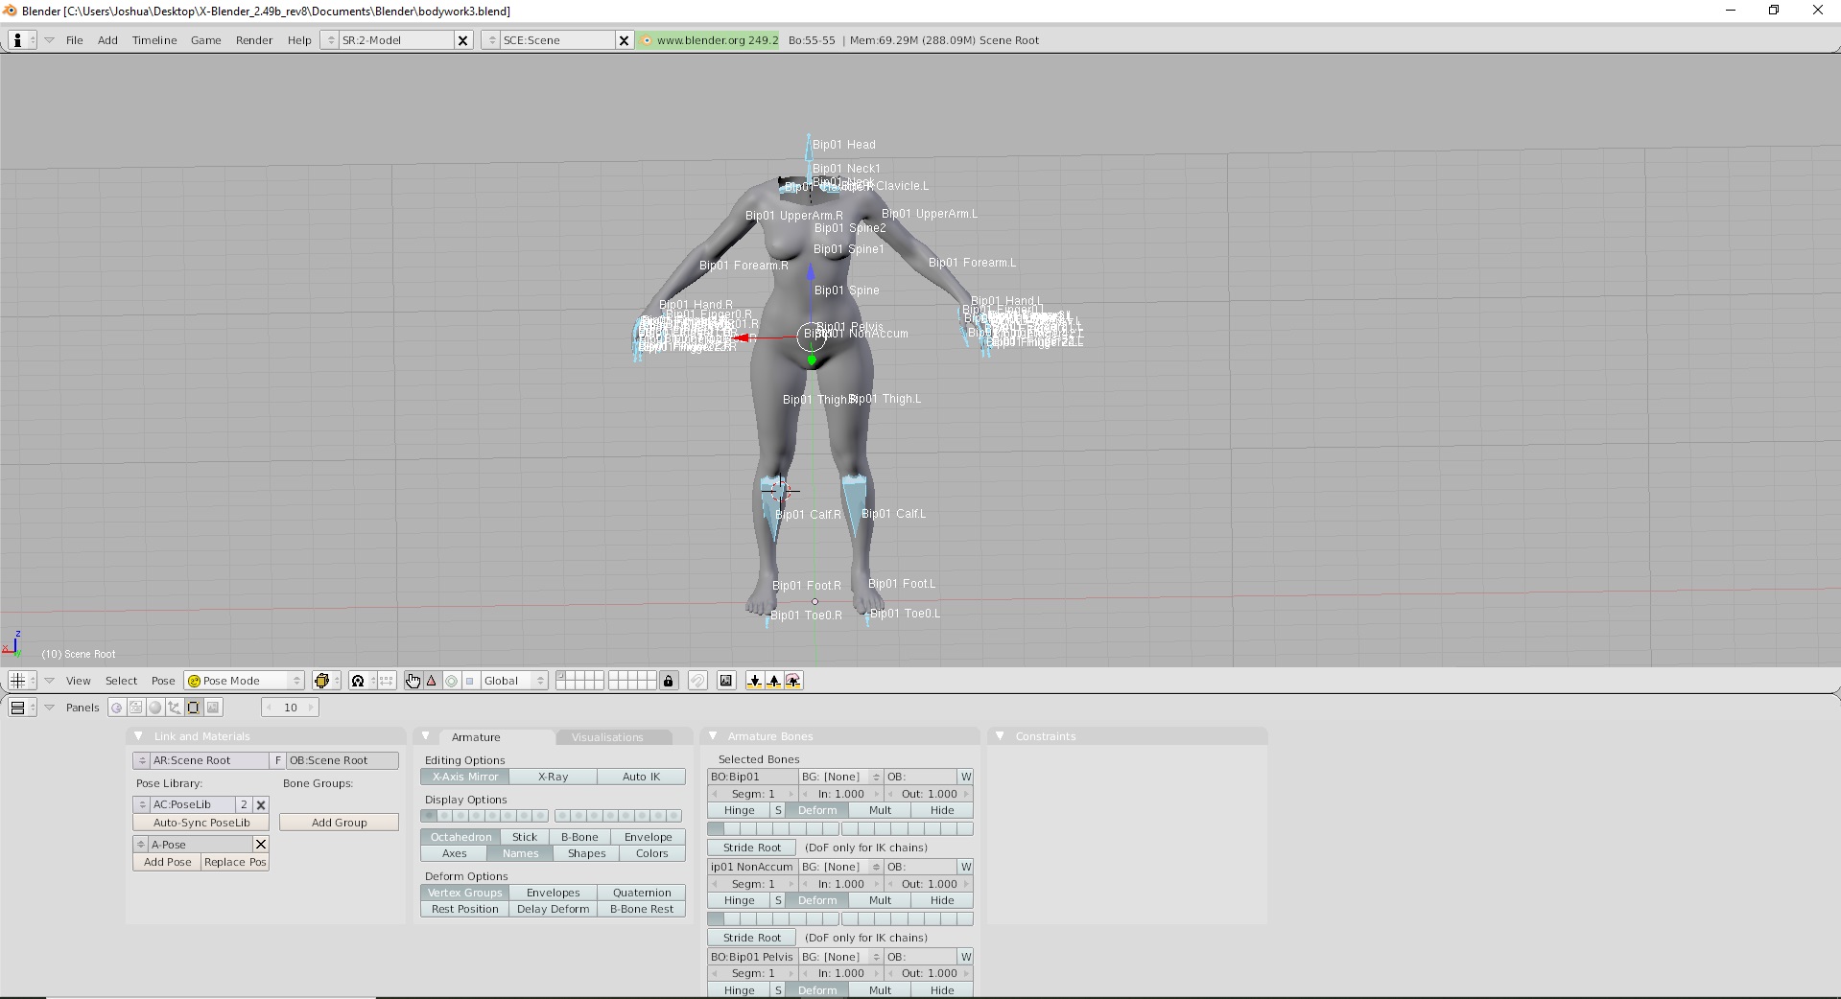The width and height of the screenshot is (1841, 999).
Task: Click the Logic panel icon
Action: 116,708
